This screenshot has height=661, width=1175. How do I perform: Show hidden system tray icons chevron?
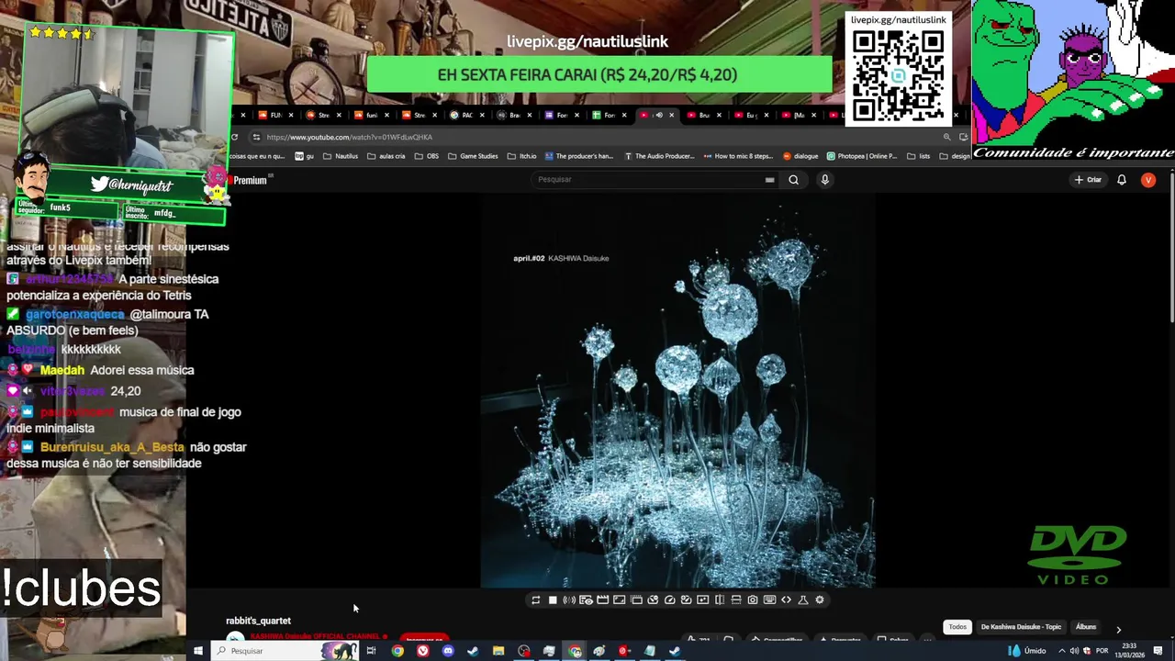(1062, 651)
